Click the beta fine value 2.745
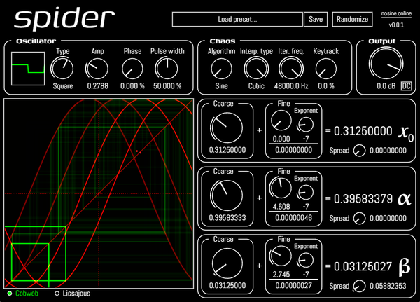This screenshot has width=420, height=302. (x=281, y=275)
